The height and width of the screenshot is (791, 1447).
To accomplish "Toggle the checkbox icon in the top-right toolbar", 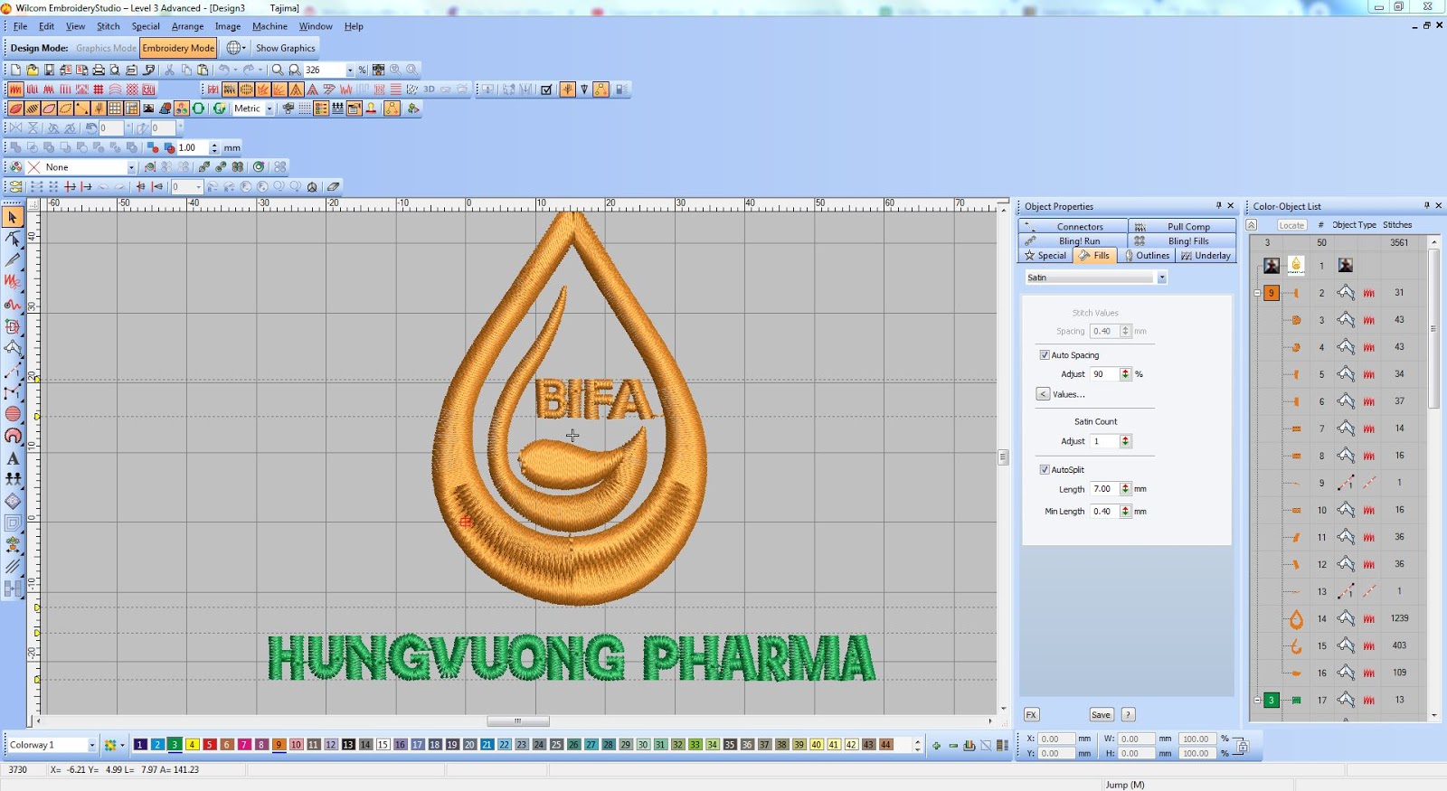I will 546,89.
